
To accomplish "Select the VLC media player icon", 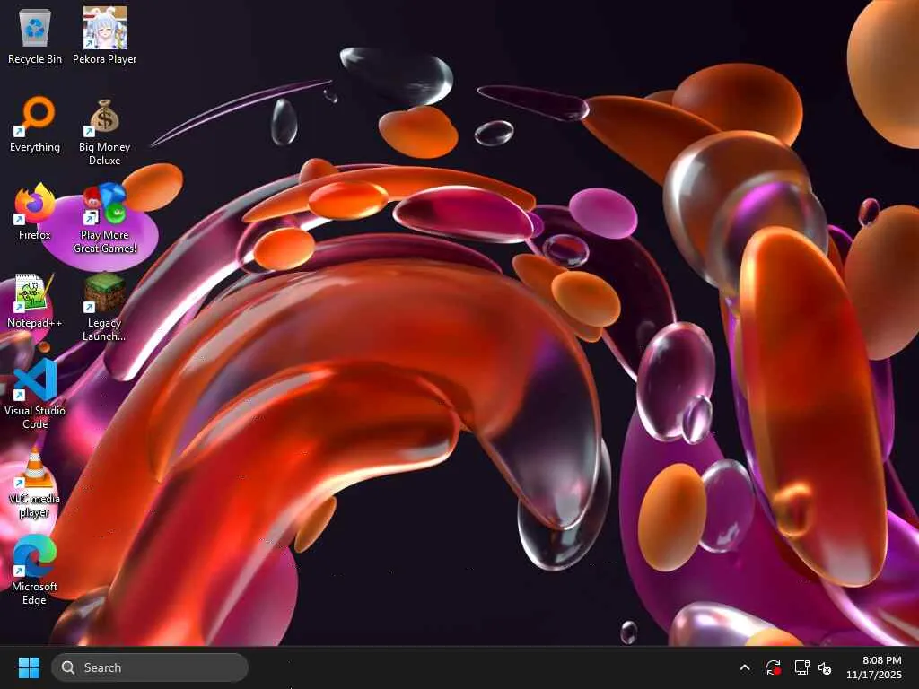I will click(35, 483).
